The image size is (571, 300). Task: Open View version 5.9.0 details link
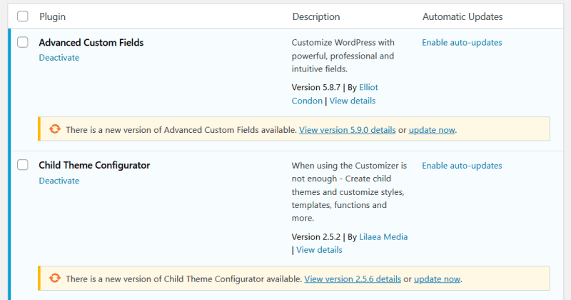click(347, 130)
